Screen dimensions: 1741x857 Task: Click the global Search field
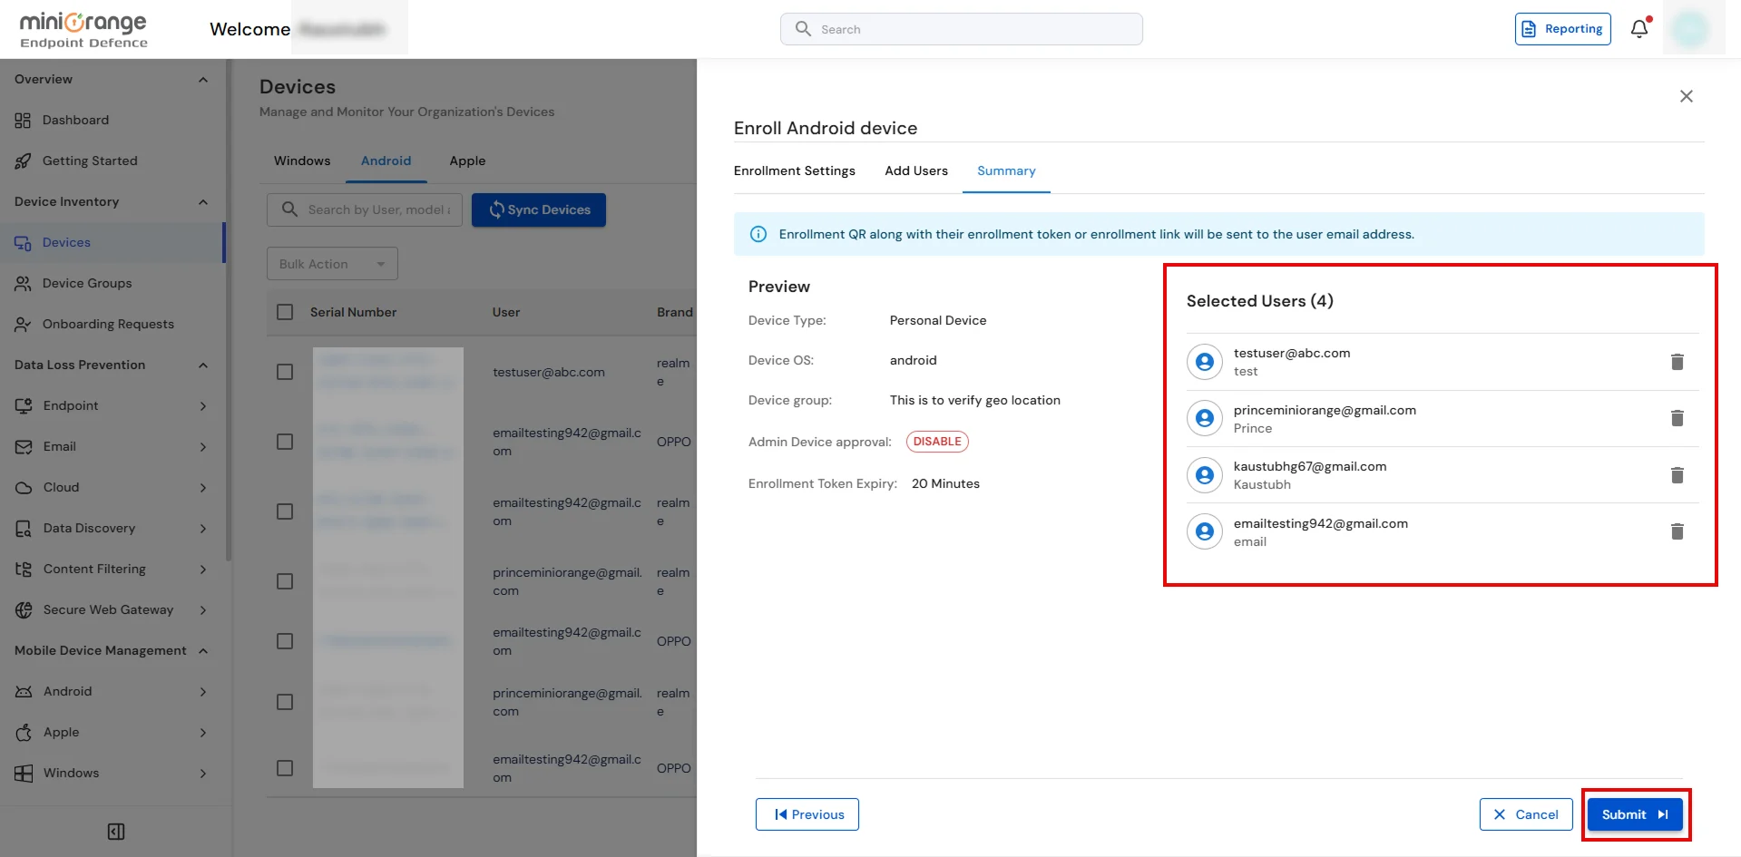pyautogui.click(x=962, y=29)
